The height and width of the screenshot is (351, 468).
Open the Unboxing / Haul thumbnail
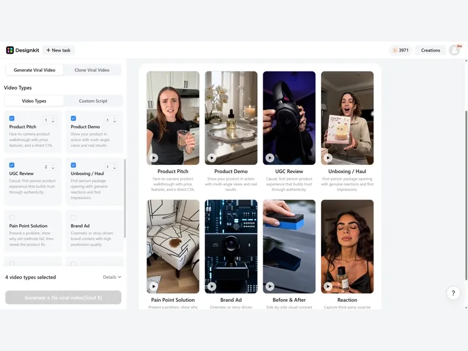click(347, 118)
